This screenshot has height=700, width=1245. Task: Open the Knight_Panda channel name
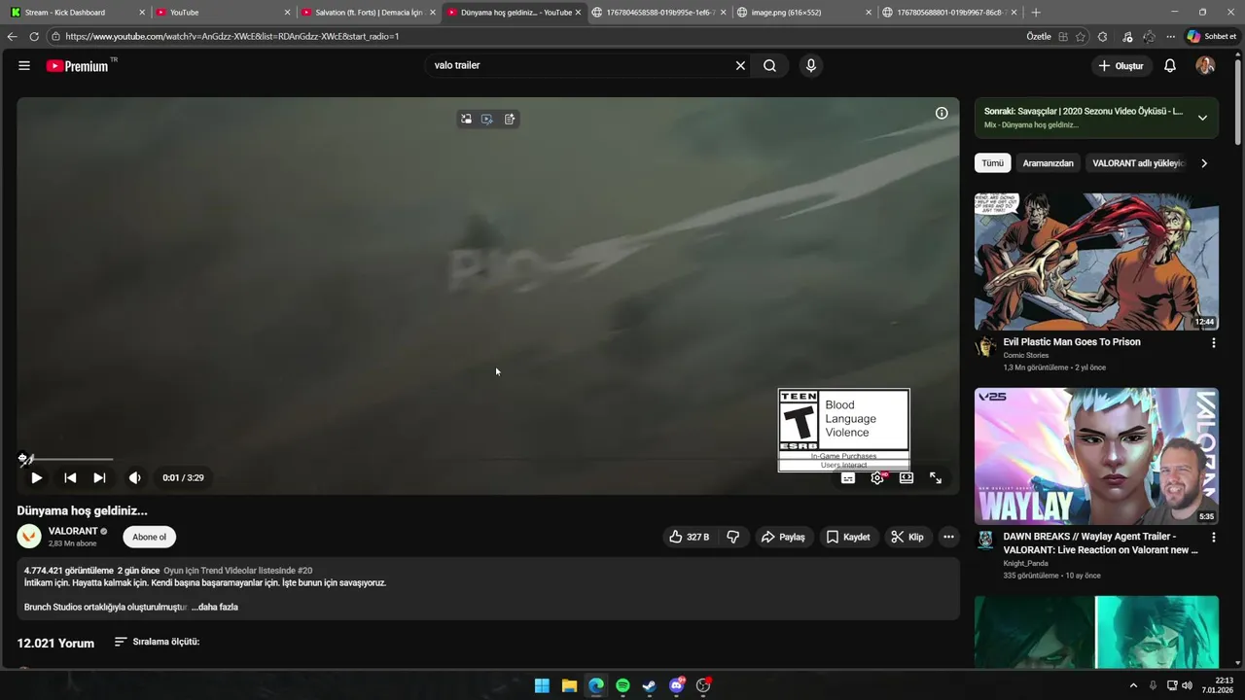pyautogui.click(x=1025, y=563)
